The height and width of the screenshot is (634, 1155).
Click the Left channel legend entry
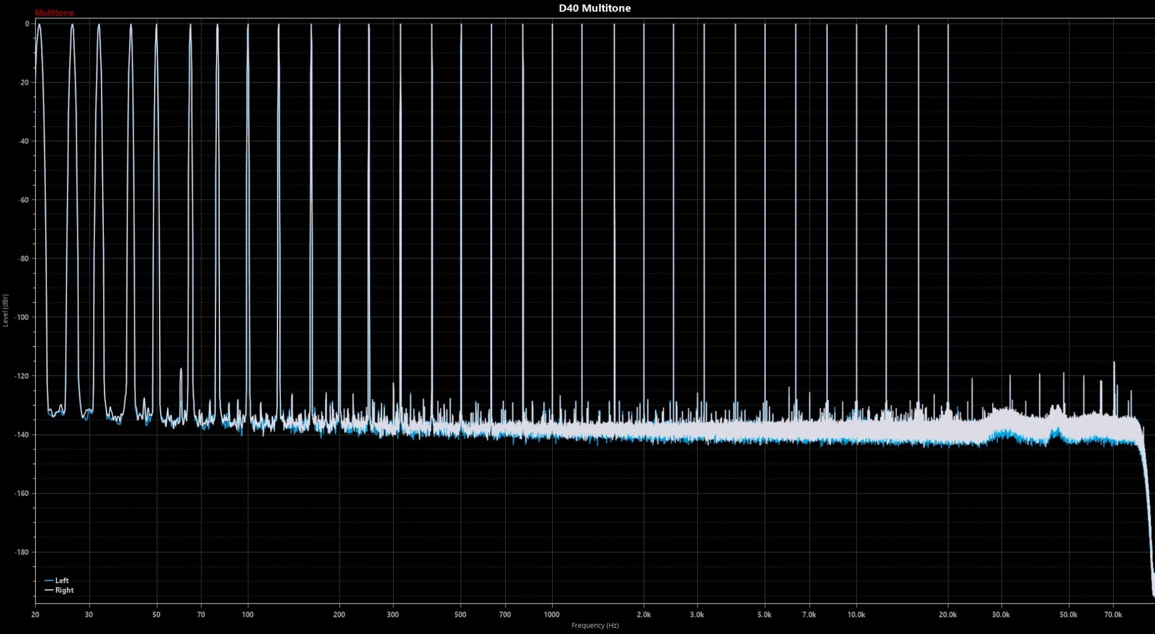pos(56,580)
